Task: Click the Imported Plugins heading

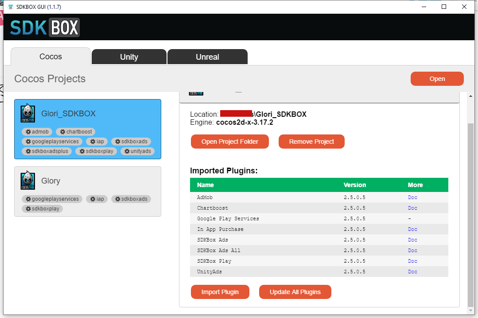Action: pos(224,171)
